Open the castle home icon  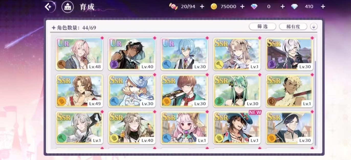point(68,7)
